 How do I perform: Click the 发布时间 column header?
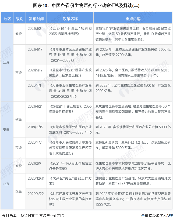(x=36, y=19)
